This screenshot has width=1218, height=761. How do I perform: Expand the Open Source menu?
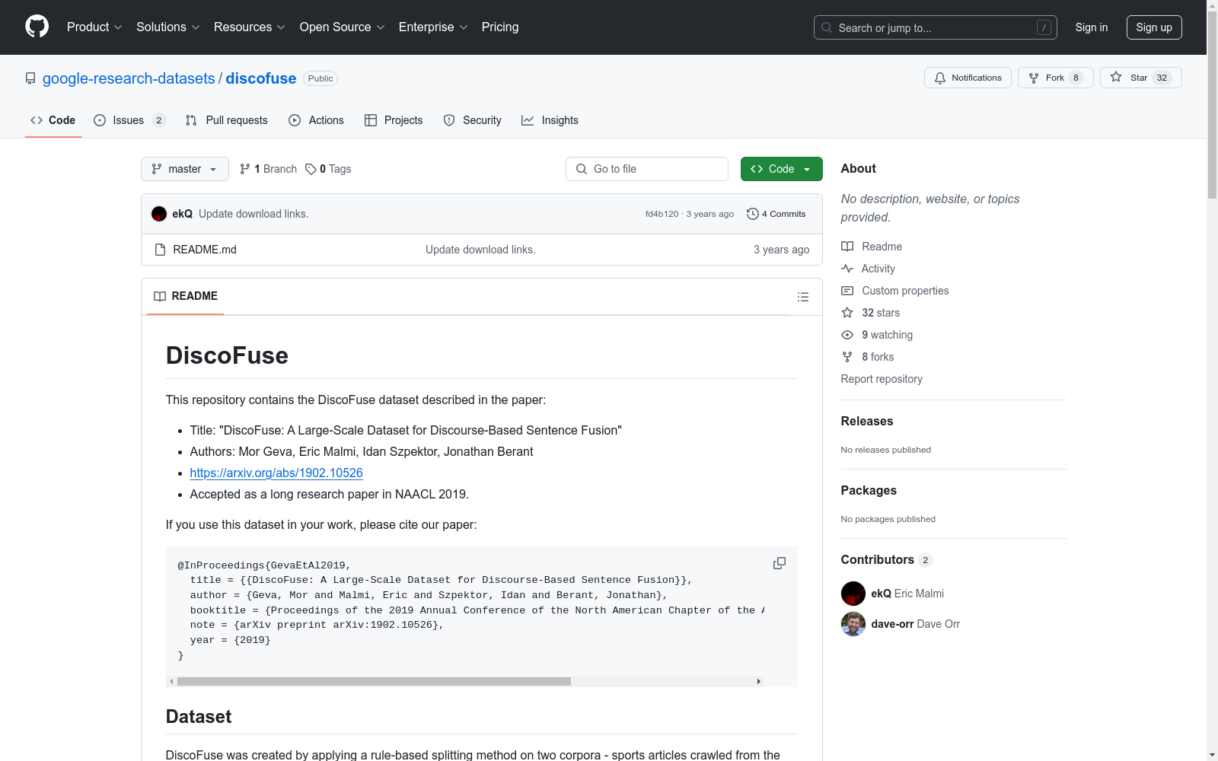pyautogui.click(x=343, y=27)
